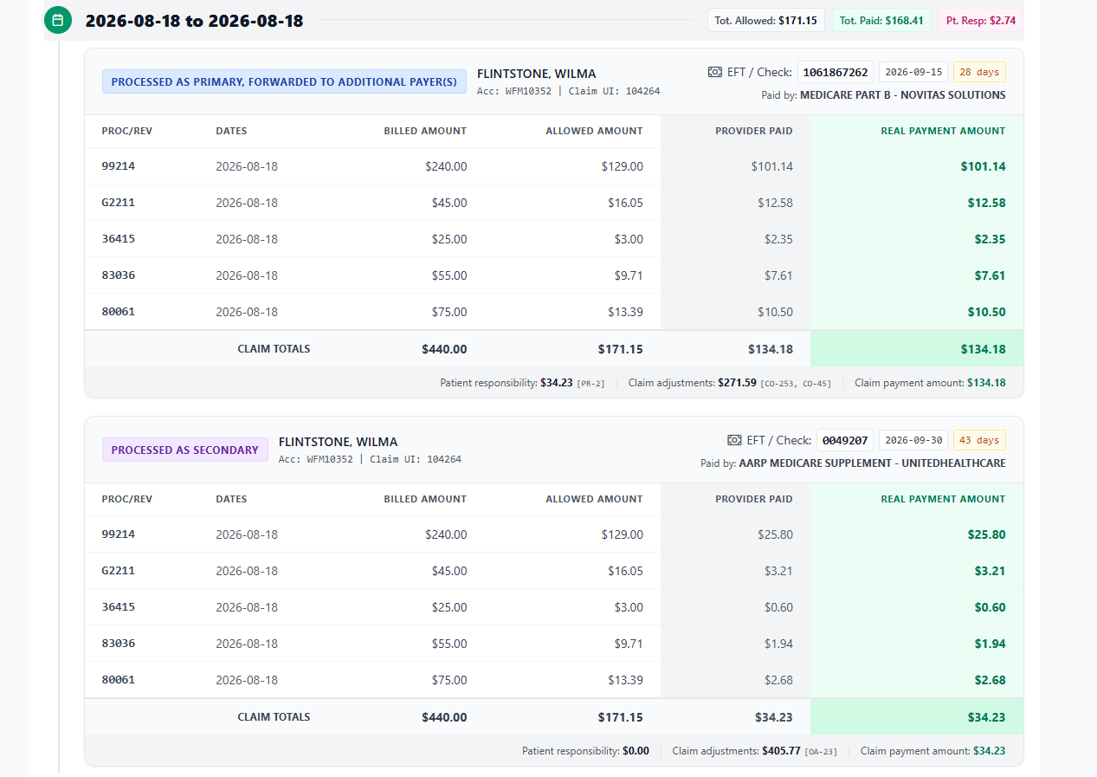Click patient responsibility $0.00 in secondary footer
1097x777 pixels.
click(636, 751)
